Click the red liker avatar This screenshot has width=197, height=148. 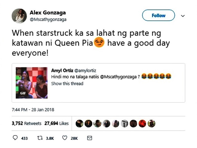point(142,124)
